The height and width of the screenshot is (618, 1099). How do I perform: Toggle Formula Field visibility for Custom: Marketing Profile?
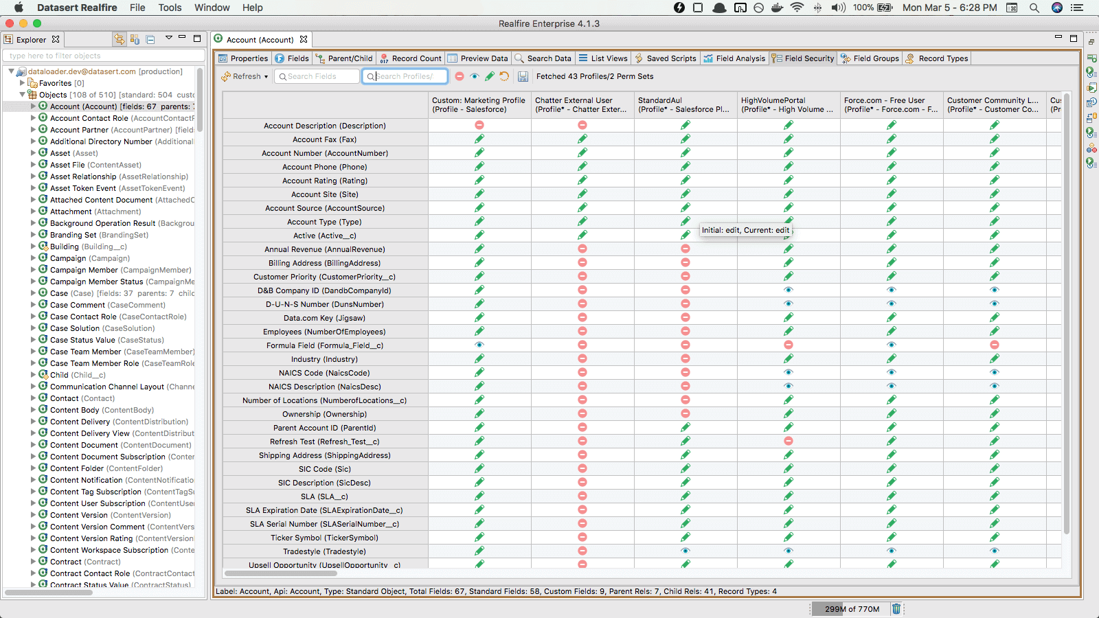tap(479, 345)
